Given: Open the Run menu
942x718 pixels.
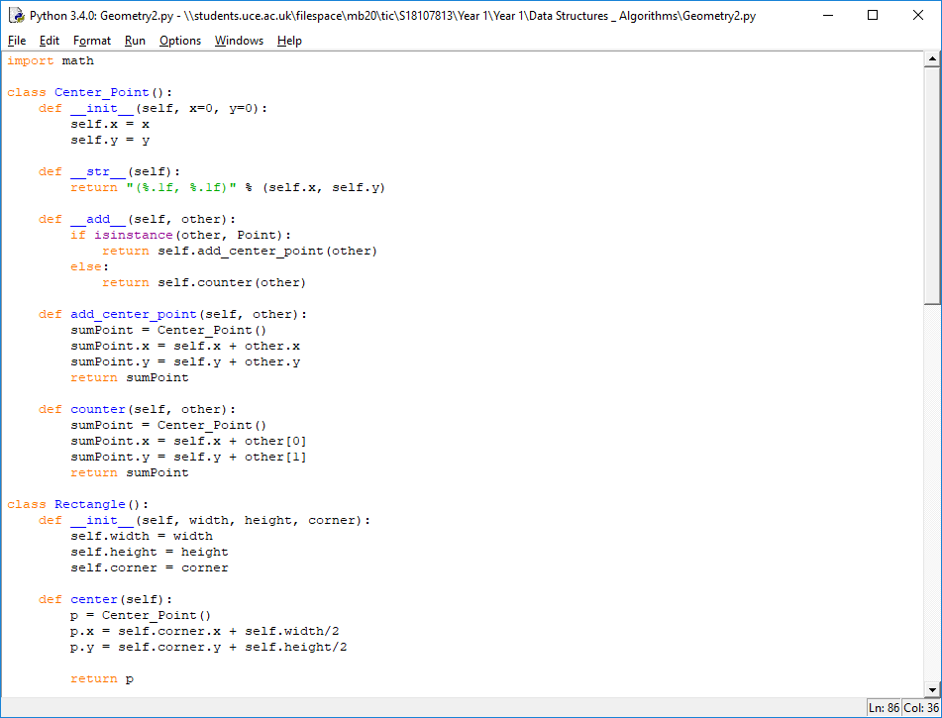Looking at the screenshot, I should [135, 41].
